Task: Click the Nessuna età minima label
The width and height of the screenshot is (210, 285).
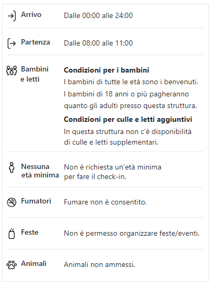Action: pyautogui.click(x=40, y=171)
